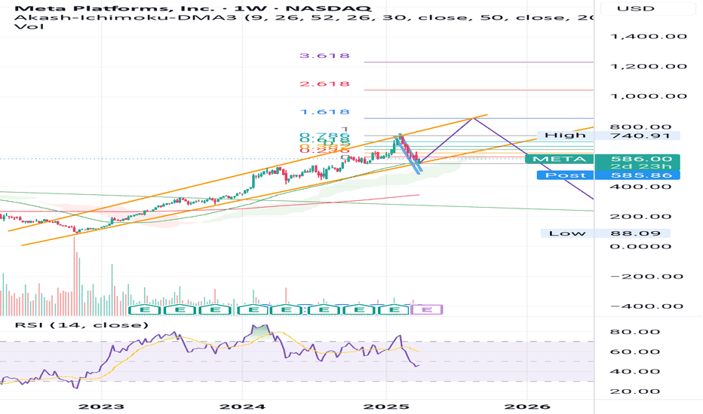Image resolution: width=703 pixels, height=414 pixels.
Task: Click the 2024 time axis label
Action: pyautogui.click(x=242, y=406)
